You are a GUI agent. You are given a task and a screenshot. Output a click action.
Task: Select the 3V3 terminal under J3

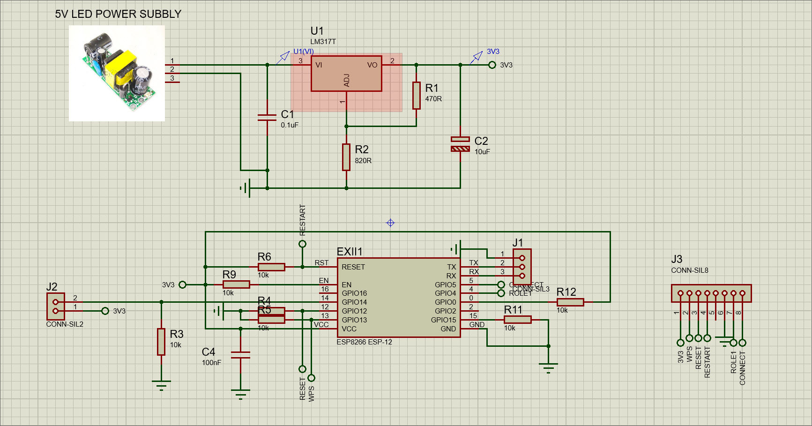[680, 343]
